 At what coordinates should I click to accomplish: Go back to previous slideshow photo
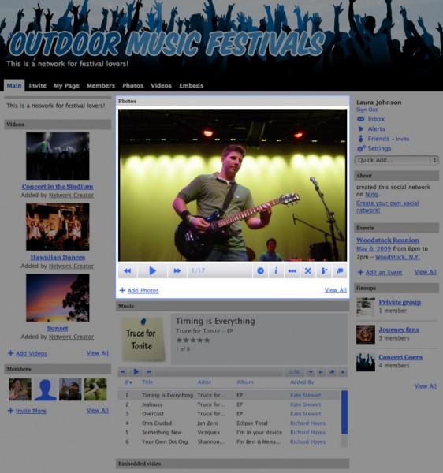[128, 270]
